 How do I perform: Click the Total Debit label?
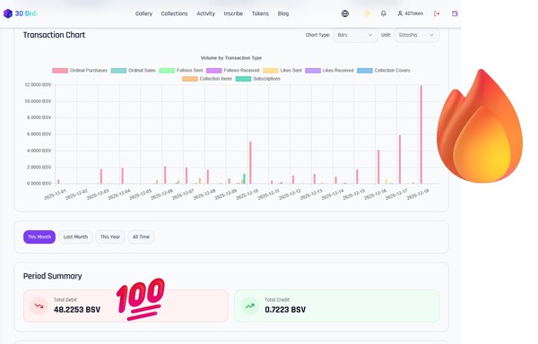click(65, 300)
